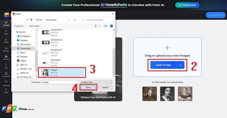Go up one folder level in dialog

coord(27,20)
